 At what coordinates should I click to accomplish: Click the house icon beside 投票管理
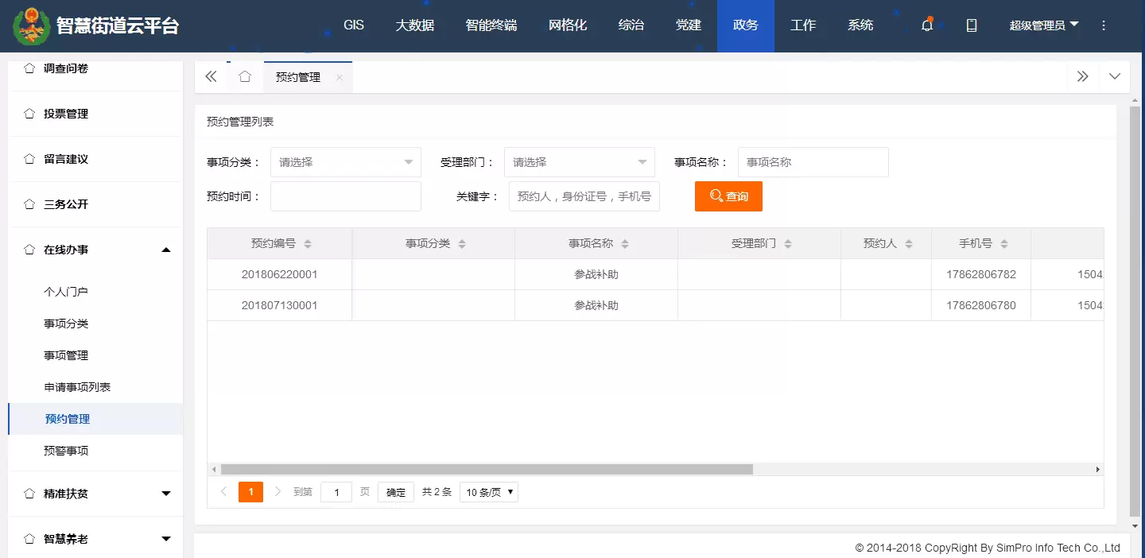tap(30, 114)
